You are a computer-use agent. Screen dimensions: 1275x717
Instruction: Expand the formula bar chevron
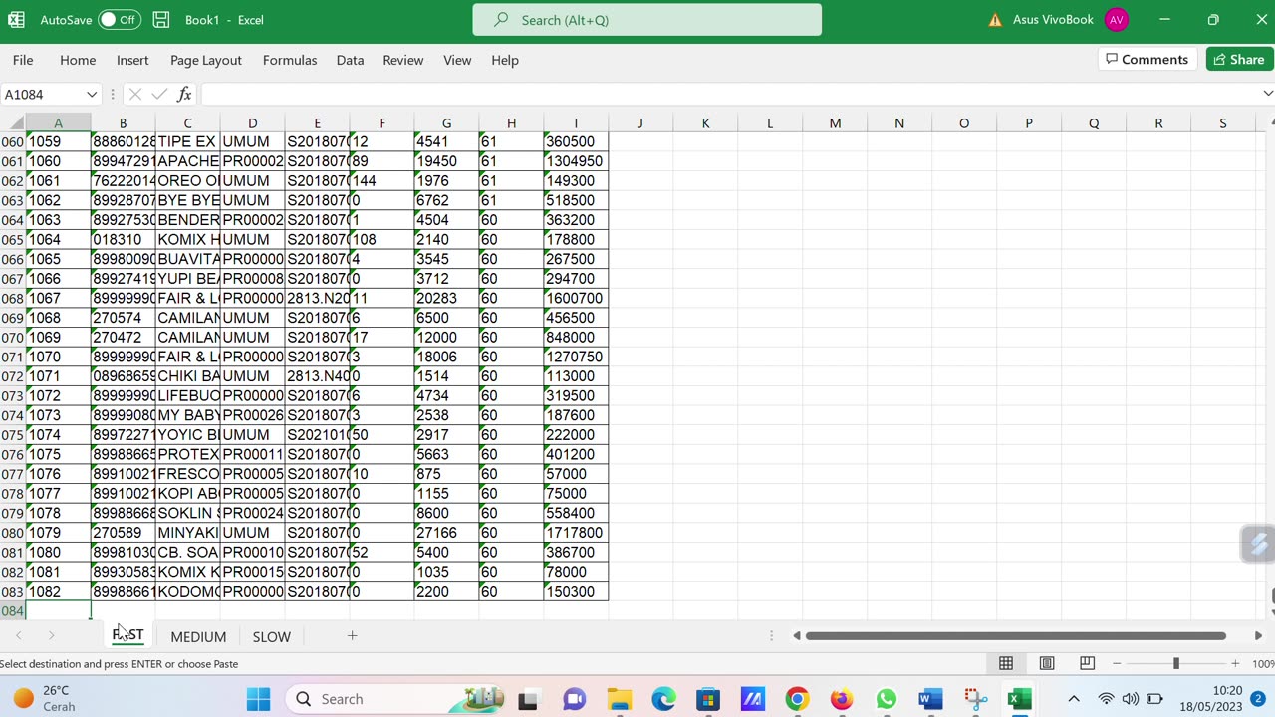click(x=1267, y=94)
